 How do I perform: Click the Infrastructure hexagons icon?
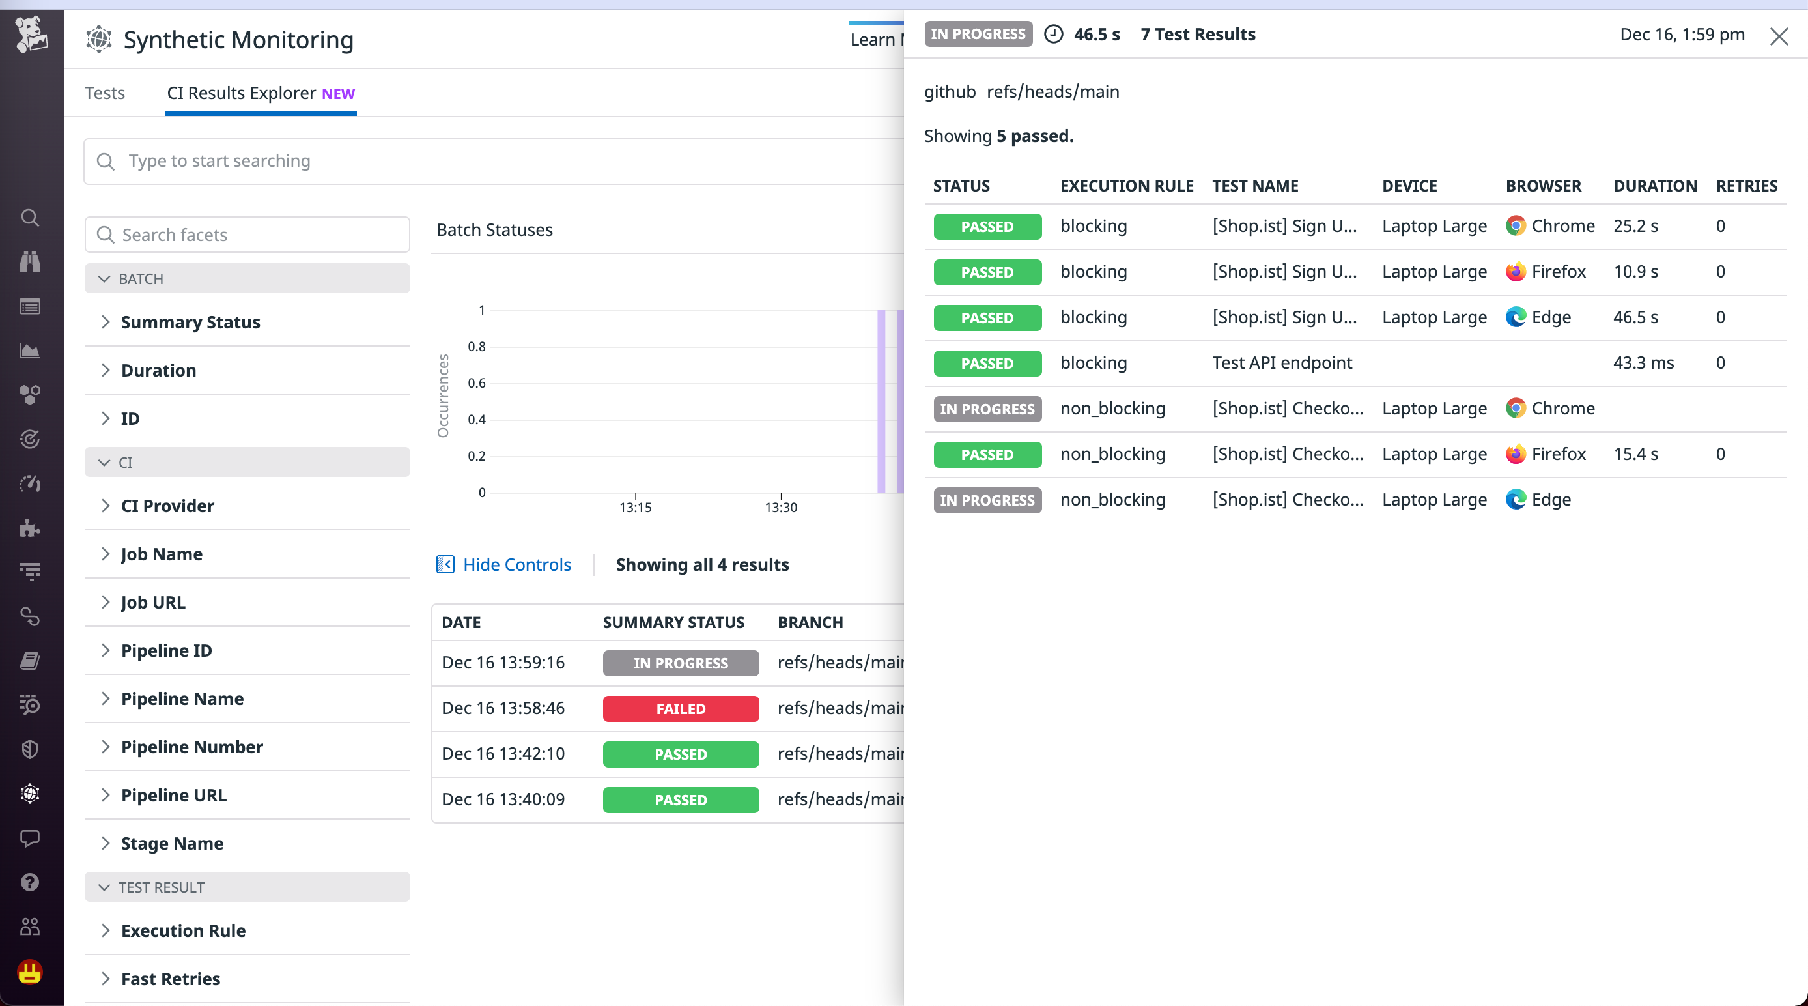[x=29, y=394]
